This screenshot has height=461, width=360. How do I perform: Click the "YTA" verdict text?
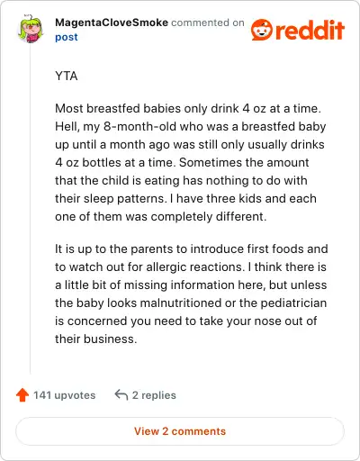[67, 76]
